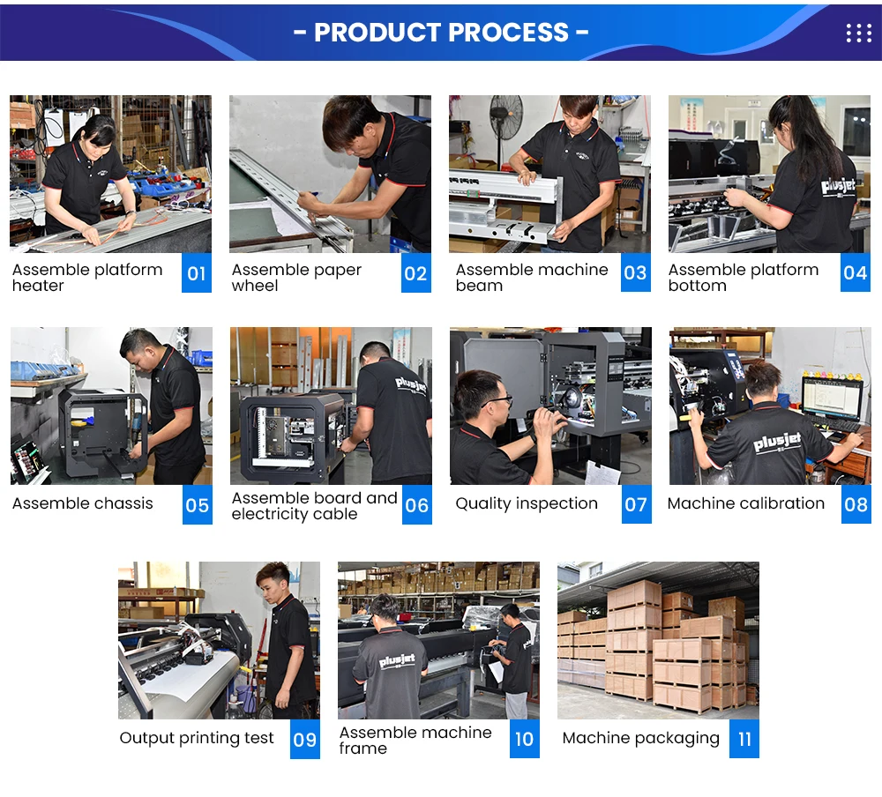View the Assemble machine beam photo

point(549,174)
